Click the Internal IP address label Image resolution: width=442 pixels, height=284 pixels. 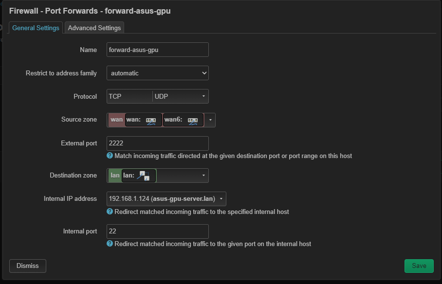[x=70, y=198]
